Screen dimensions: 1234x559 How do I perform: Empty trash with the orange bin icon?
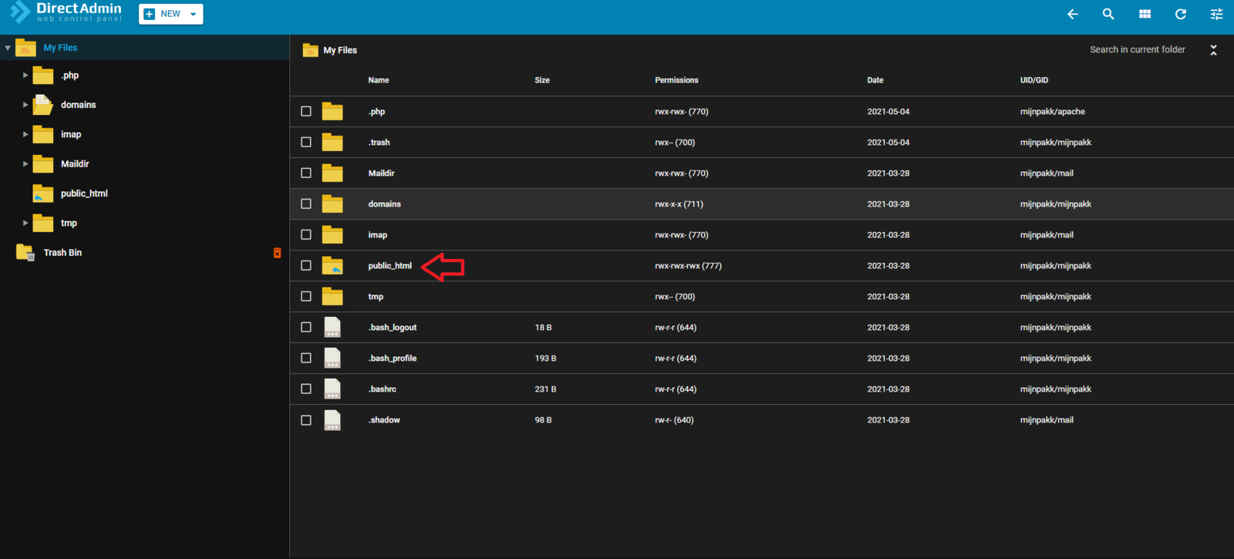click(277, 253)
